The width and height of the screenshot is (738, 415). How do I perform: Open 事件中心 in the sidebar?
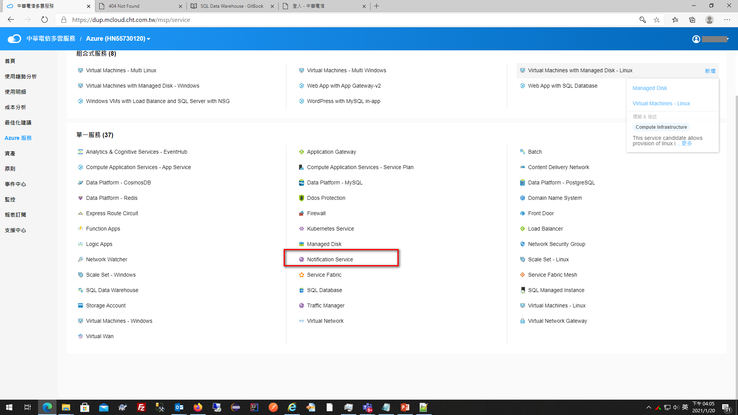15,184
